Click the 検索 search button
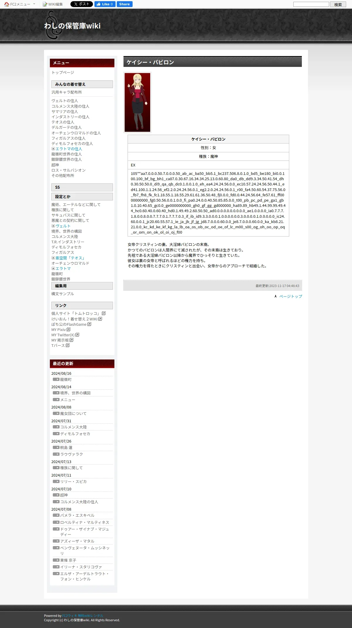This screenshot has height=628, width=352. (338, 4)
